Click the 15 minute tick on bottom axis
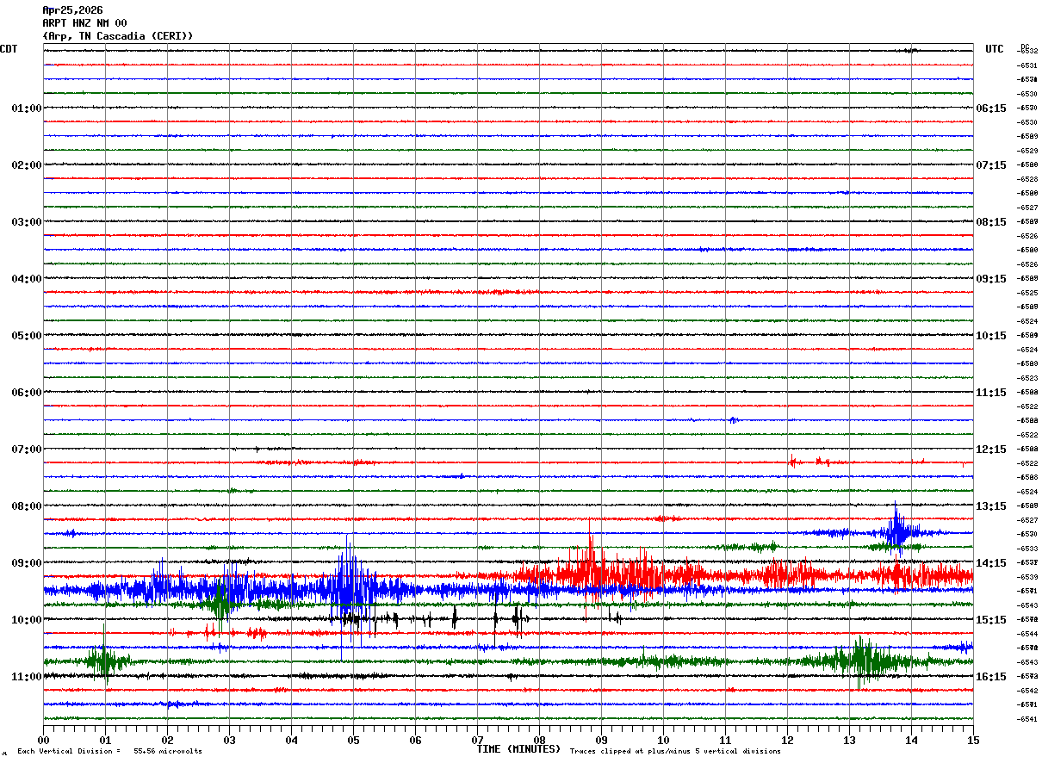 click(972, 740)
